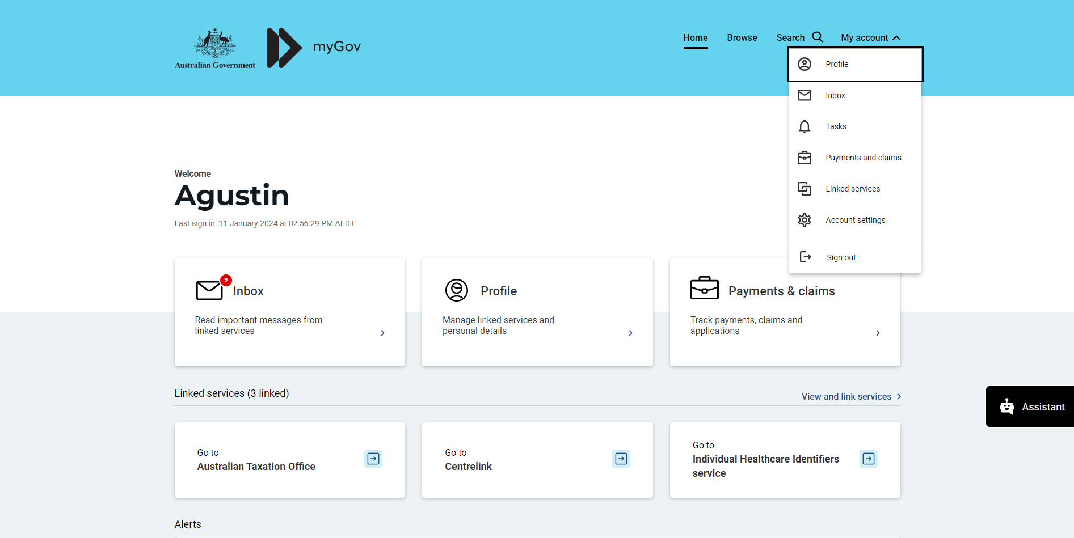
Task: Click the Centrelink external link icon
Action: point(621,459)
